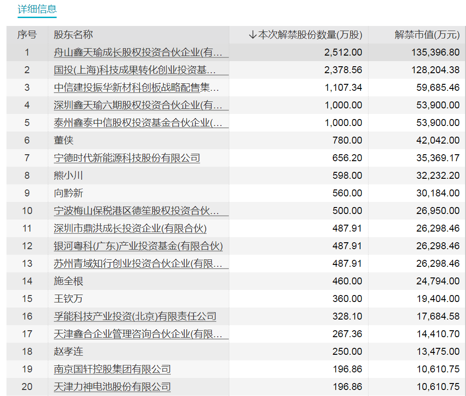The image size is (466, 396).
Task: Select shareholder name 董侠
Action: pyautogui.click(x=64, y=140)
